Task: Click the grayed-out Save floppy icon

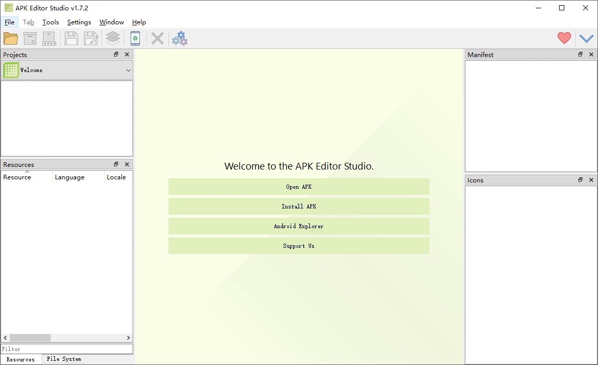Action: pos(71,38)
